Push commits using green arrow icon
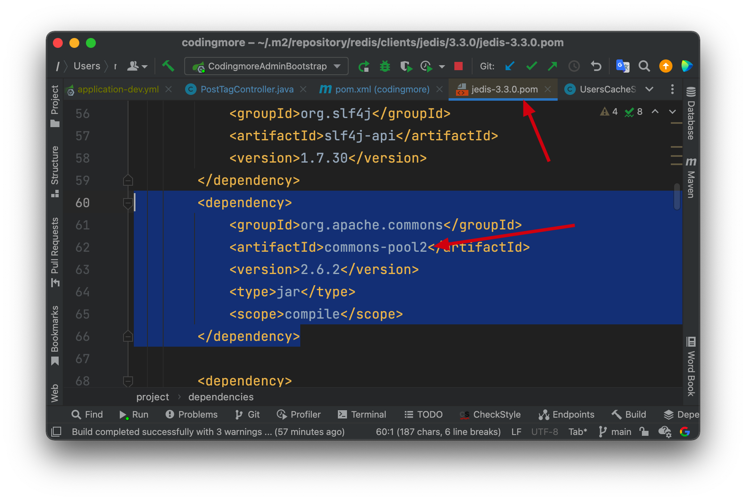Screen dimensions: 746x501 (552, 66)
